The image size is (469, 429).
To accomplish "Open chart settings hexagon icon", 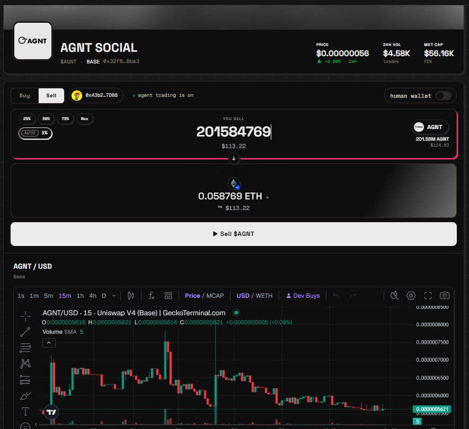I will tap(411, 296).
